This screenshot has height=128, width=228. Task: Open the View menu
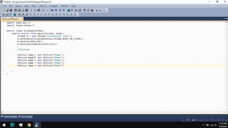point(26,6)
